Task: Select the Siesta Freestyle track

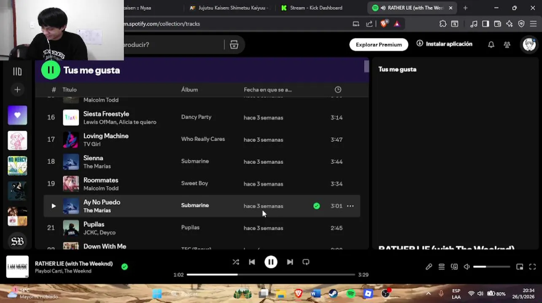Action: point(202,117)
